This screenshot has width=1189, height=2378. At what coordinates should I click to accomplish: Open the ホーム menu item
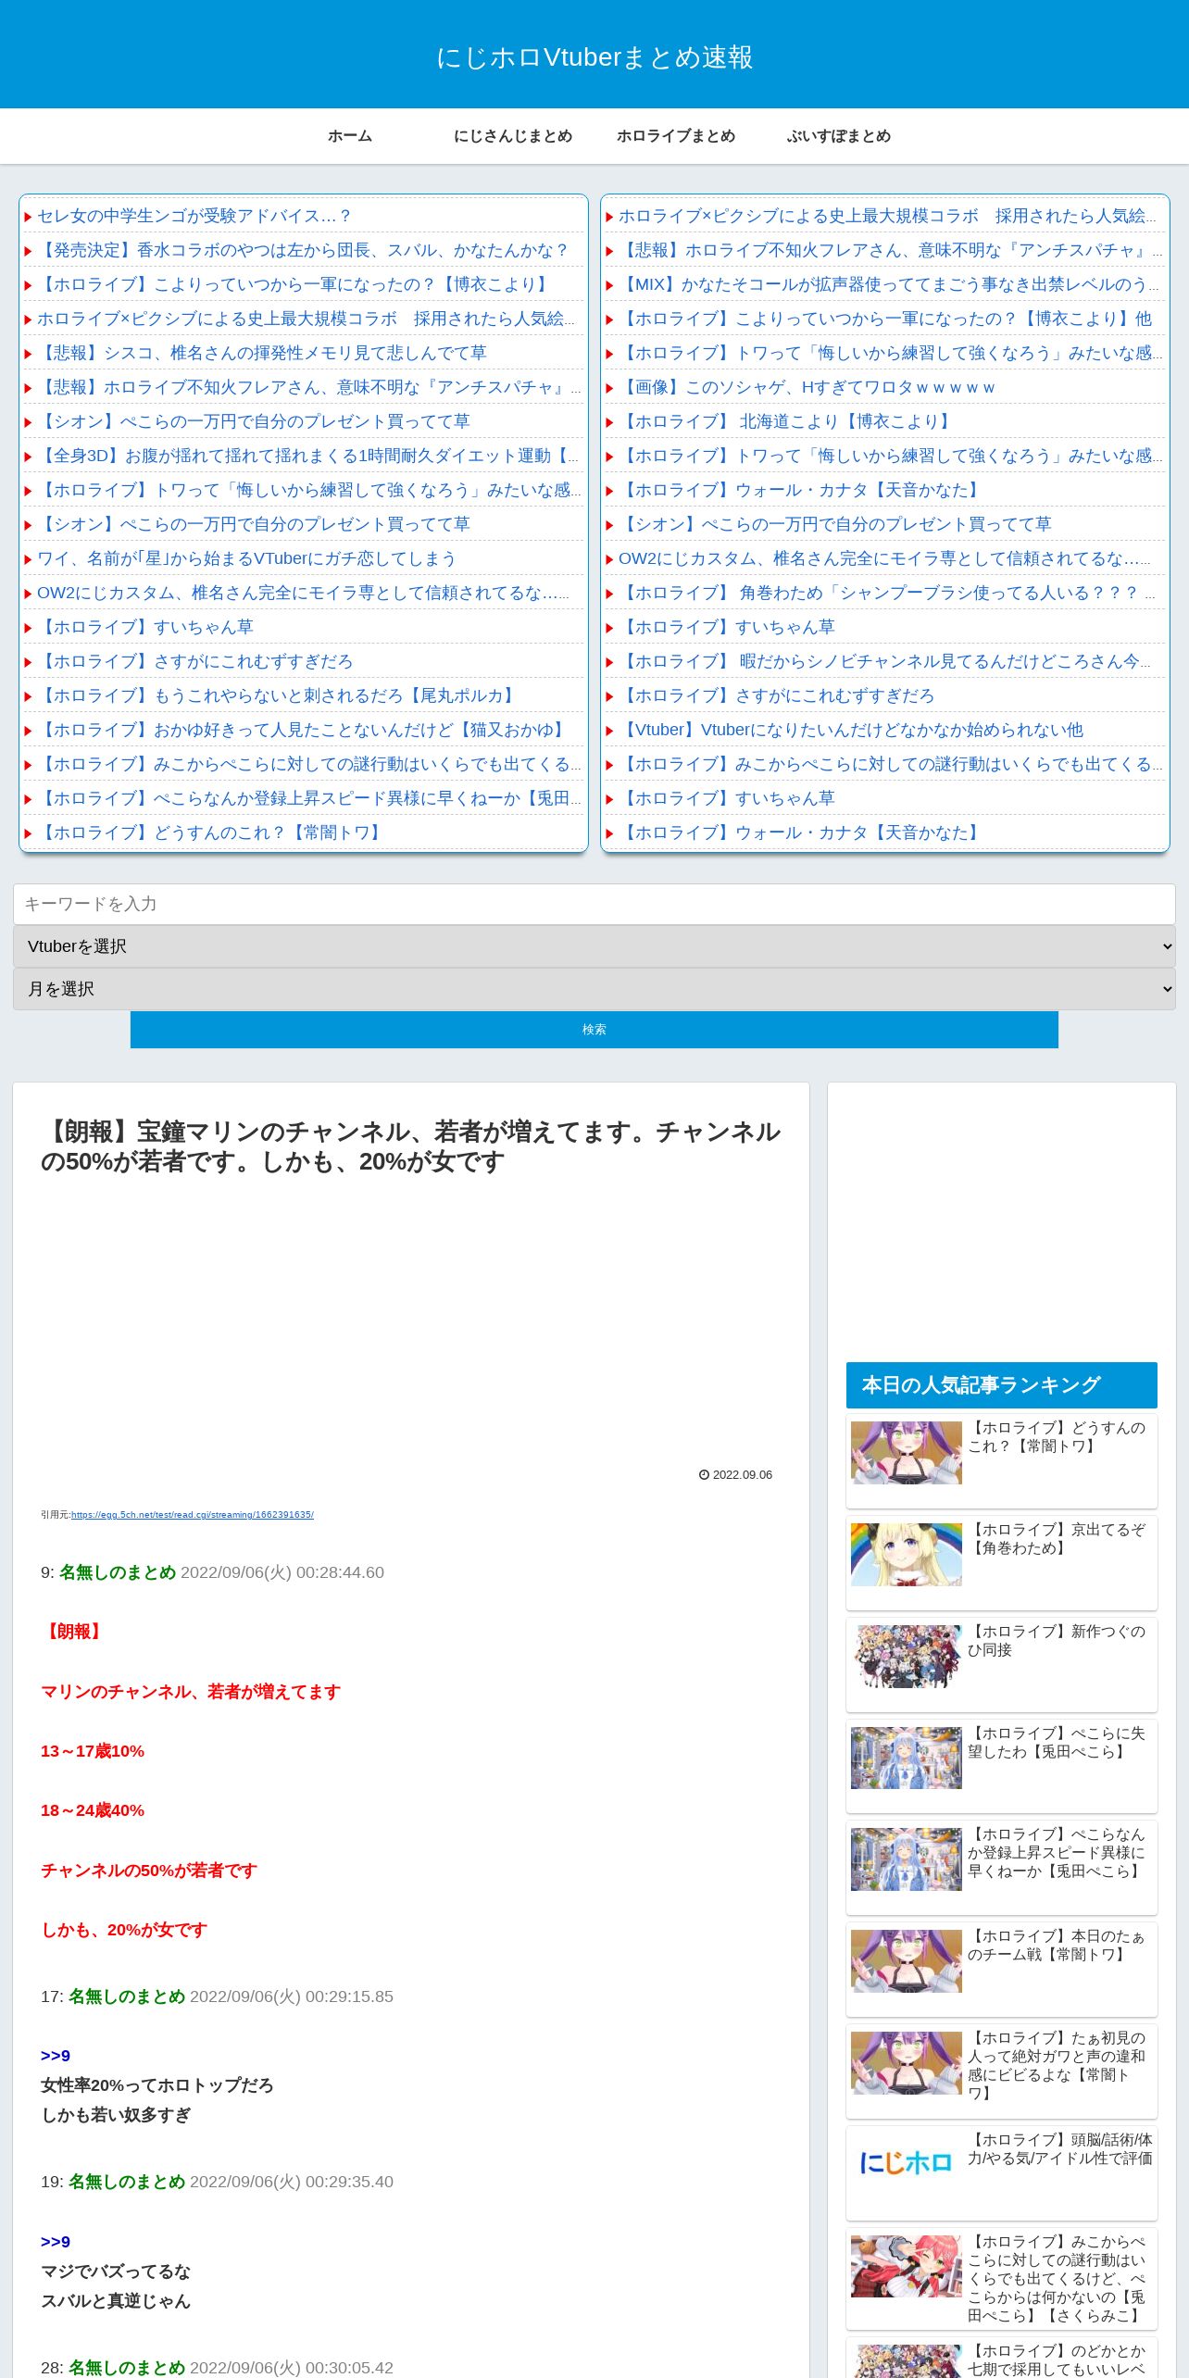350,136
